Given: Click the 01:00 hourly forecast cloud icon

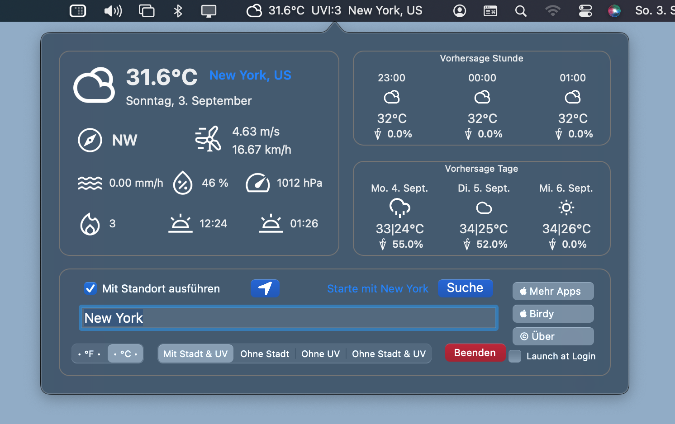Looking at the screenshot, I should tap(573, 97).
